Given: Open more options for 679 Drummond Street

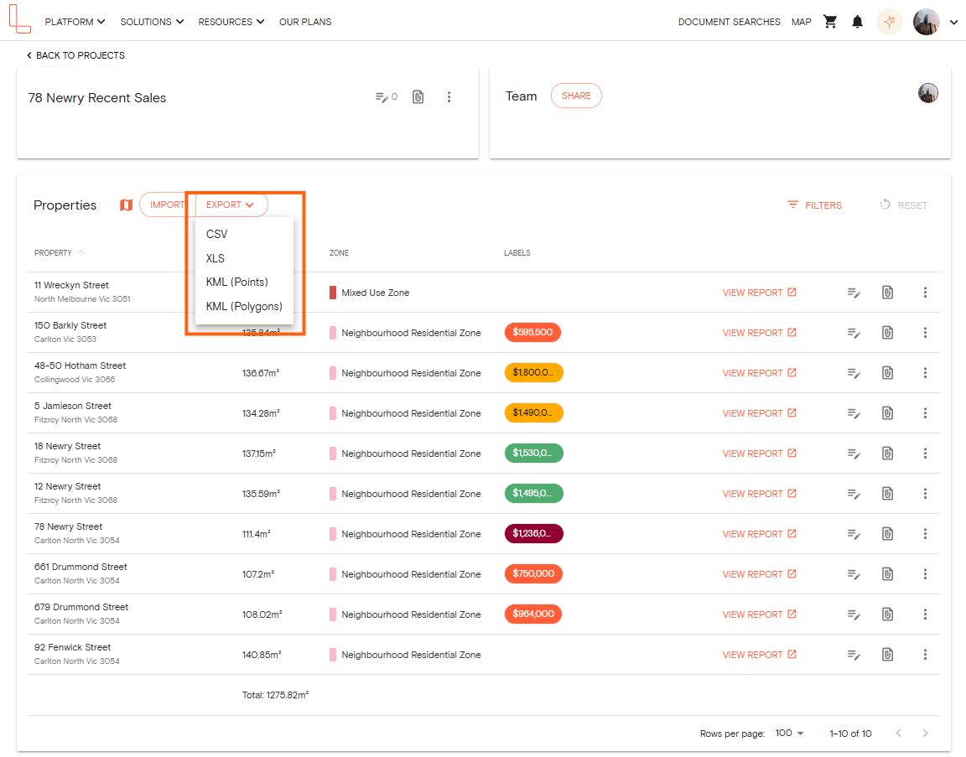Looking at the screenshot, I should (925, 614).
